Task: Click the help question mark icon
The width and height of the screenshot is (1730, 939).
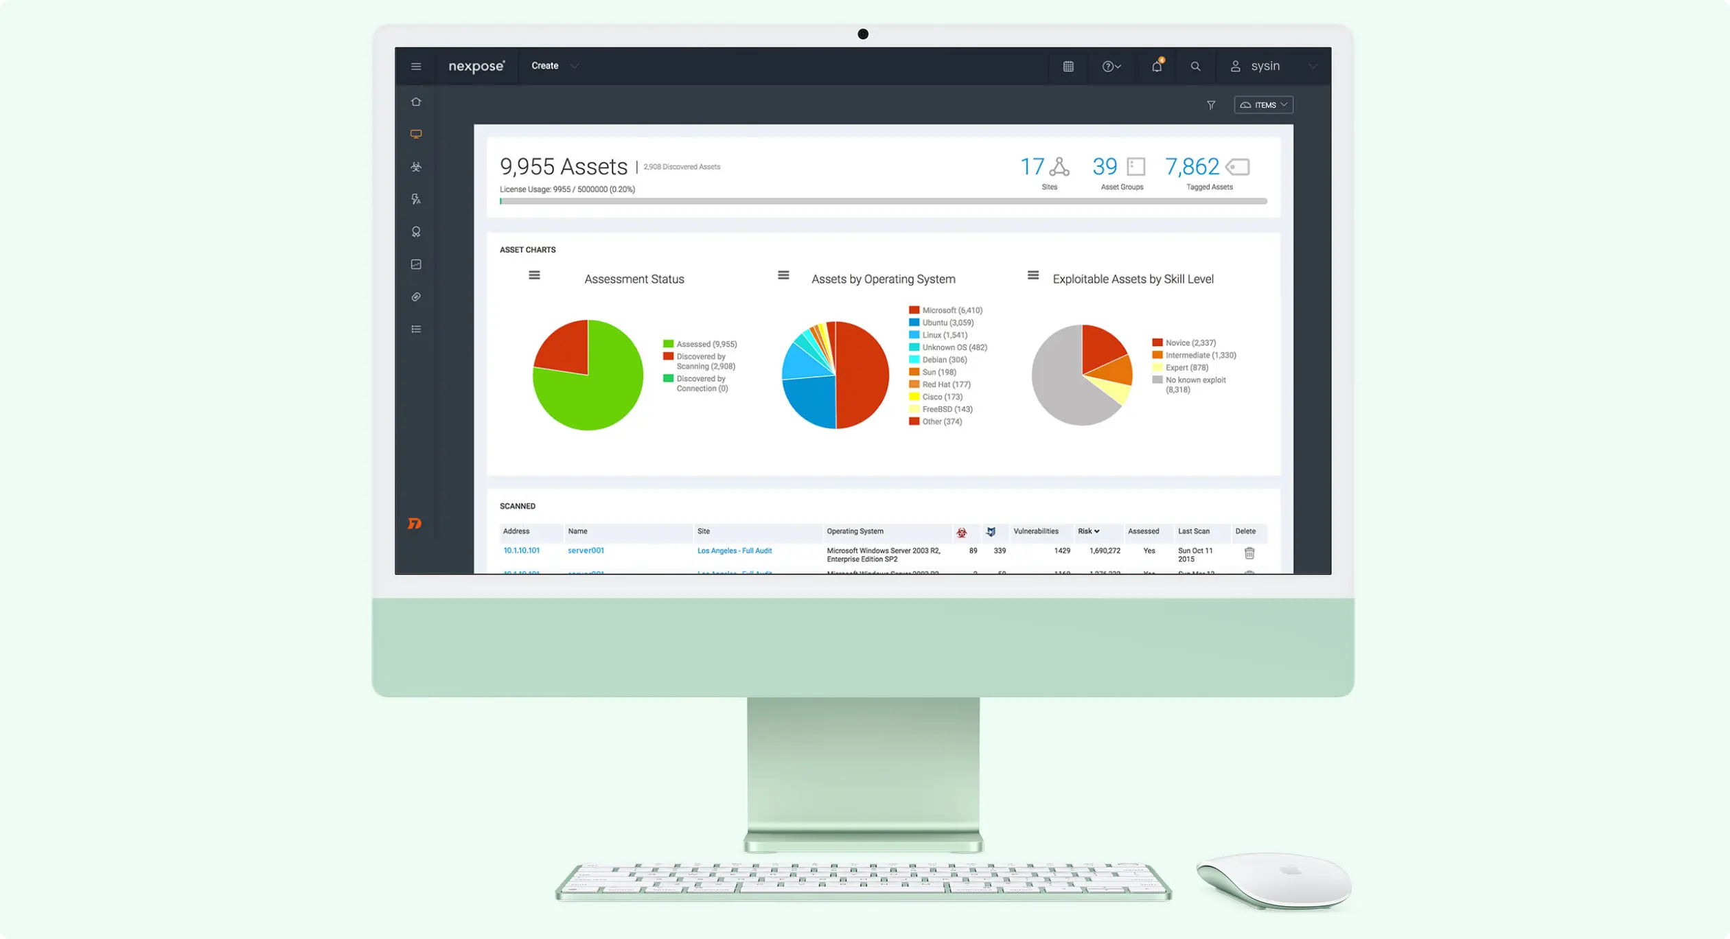Action: 1109,66
